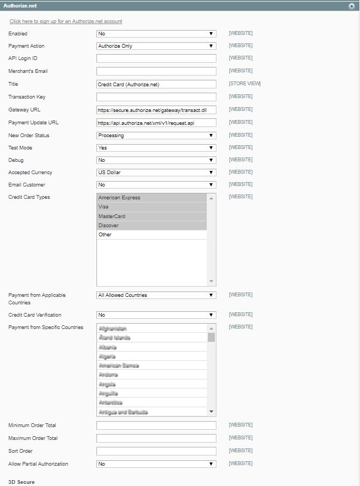
Task: Click Credit Card Types scroll down arrow
Action: point(211,281)
